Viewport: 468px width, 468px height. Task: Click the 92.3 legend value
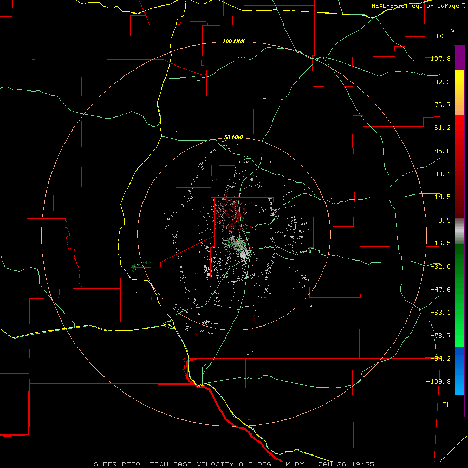coord(443,82)
